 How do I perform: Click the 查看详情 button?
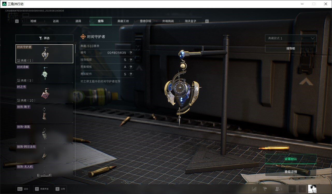291,172
